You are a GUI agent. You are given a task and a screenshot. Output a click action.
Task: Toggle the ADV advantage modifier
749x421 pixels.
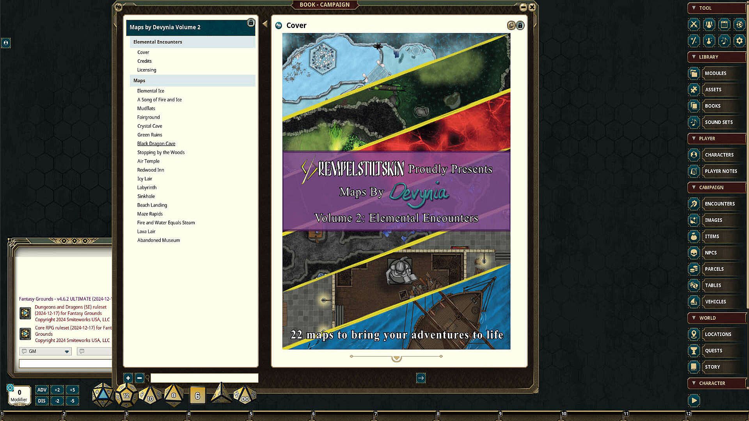pos(42,390)
